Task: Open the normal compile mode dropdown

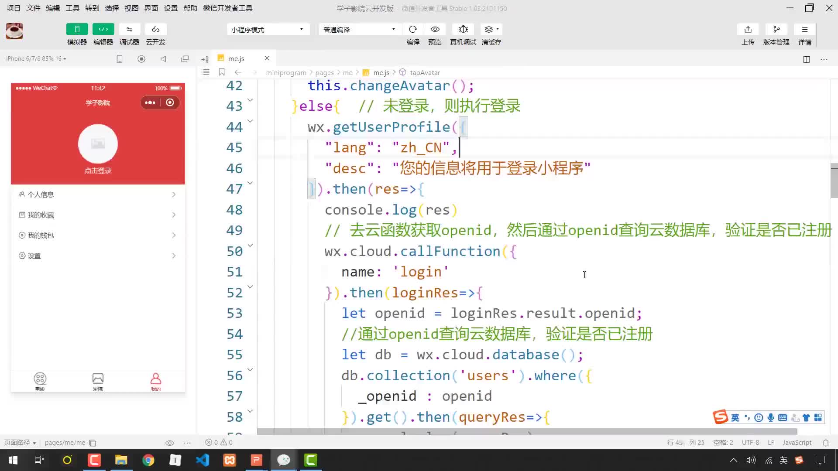Action: click(x=360, y=29)
